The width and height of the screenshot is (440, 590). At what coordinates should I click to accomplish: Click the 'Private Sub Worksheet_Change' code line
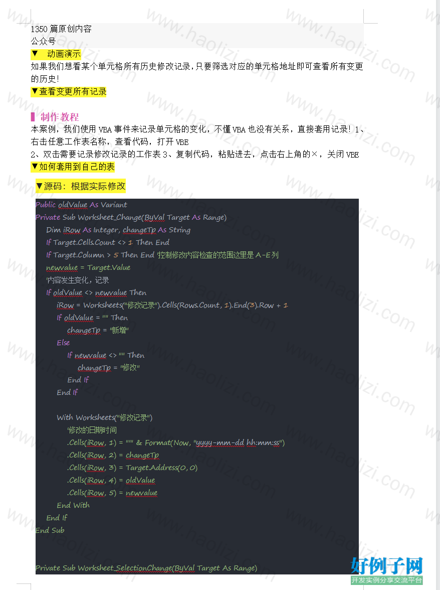click(131, 218)
